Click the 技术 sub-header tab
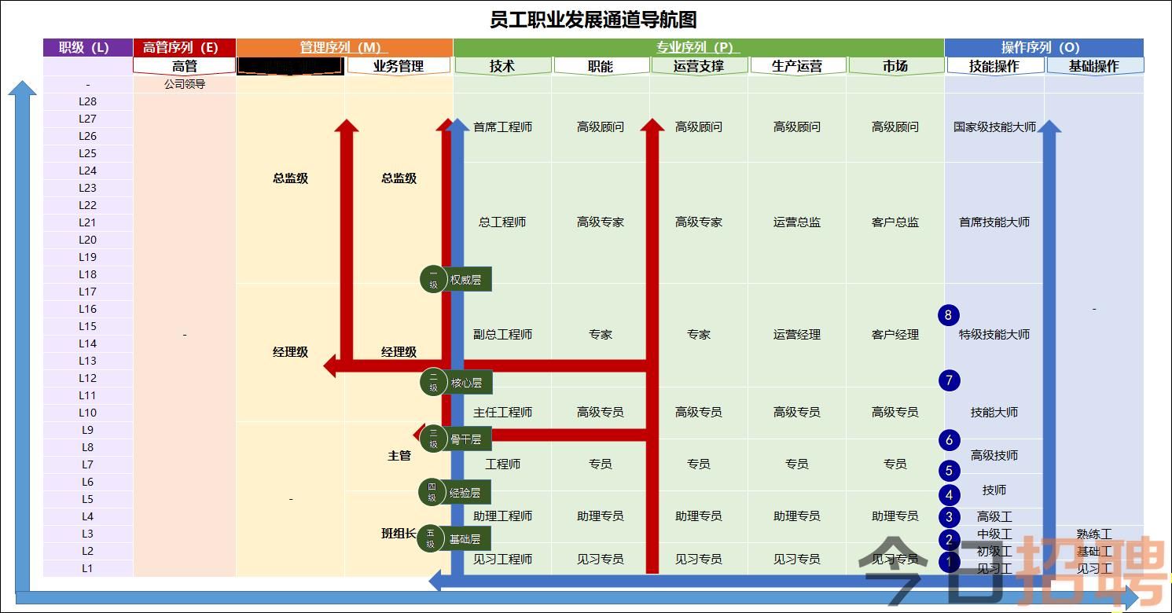This screenshot has height=613, width=1172. 502,66
